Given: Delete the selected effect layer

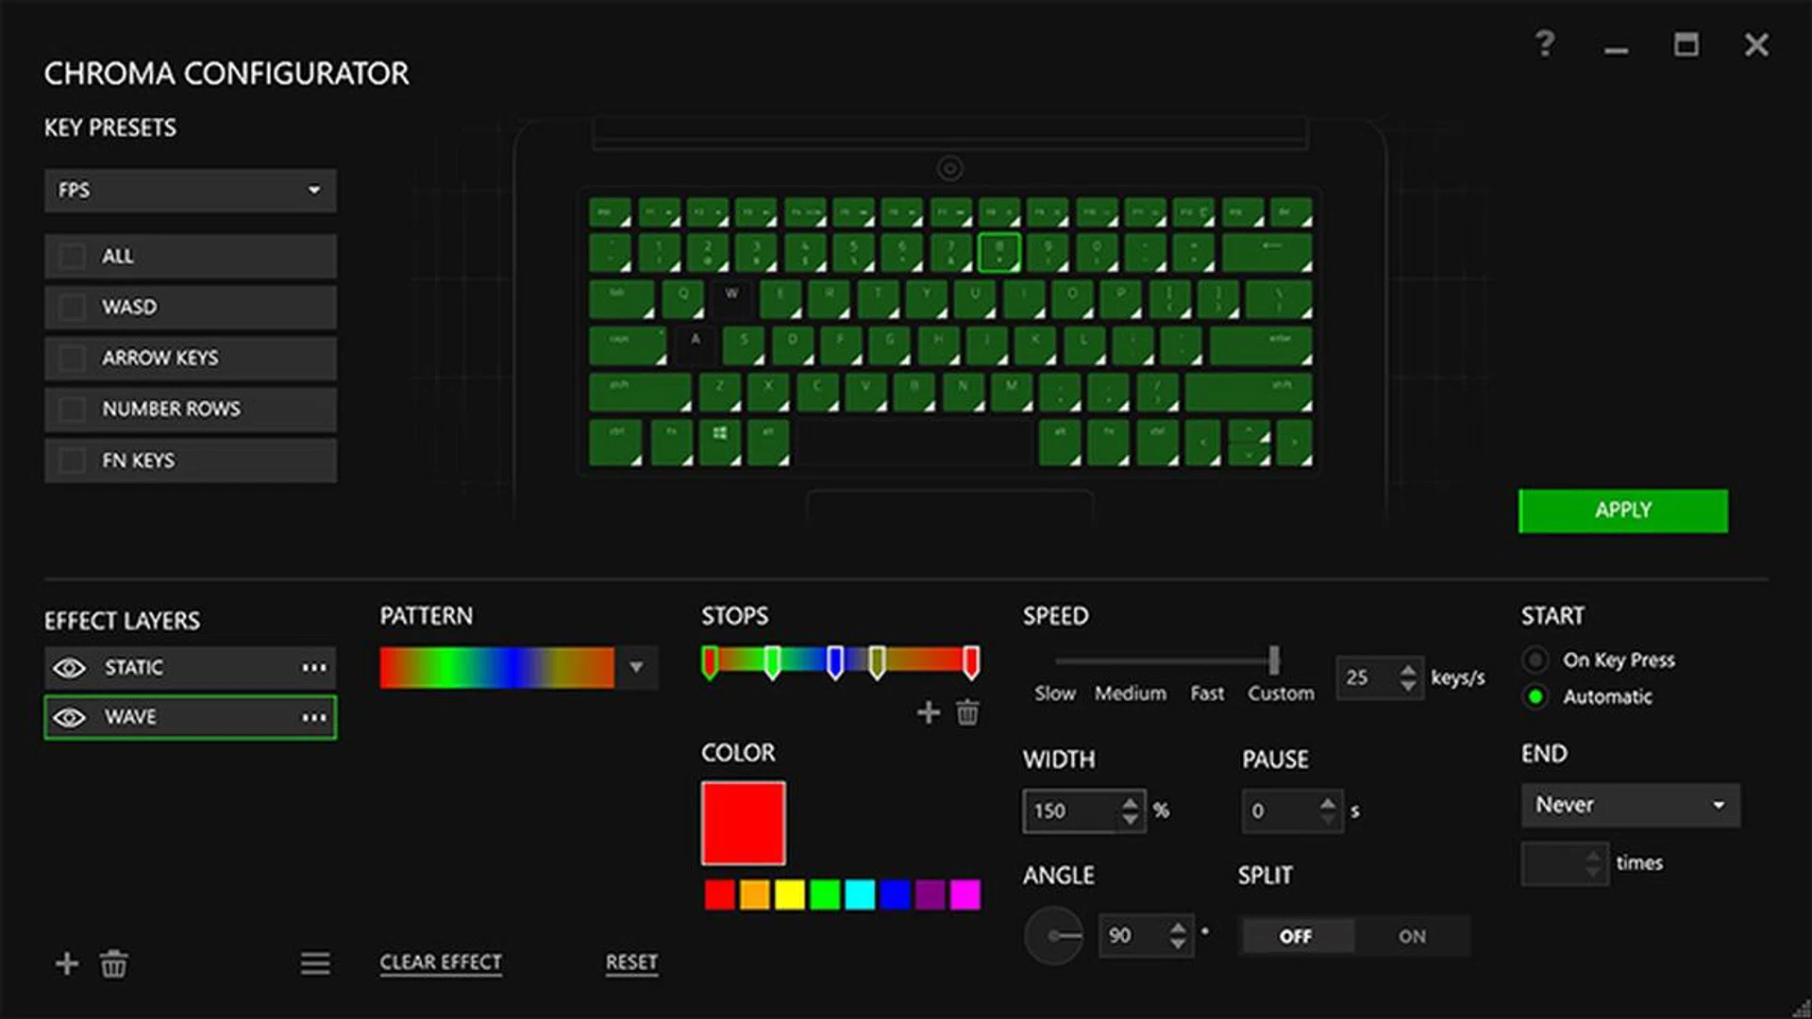Looking at the screenshot, I should coord(114,963).
